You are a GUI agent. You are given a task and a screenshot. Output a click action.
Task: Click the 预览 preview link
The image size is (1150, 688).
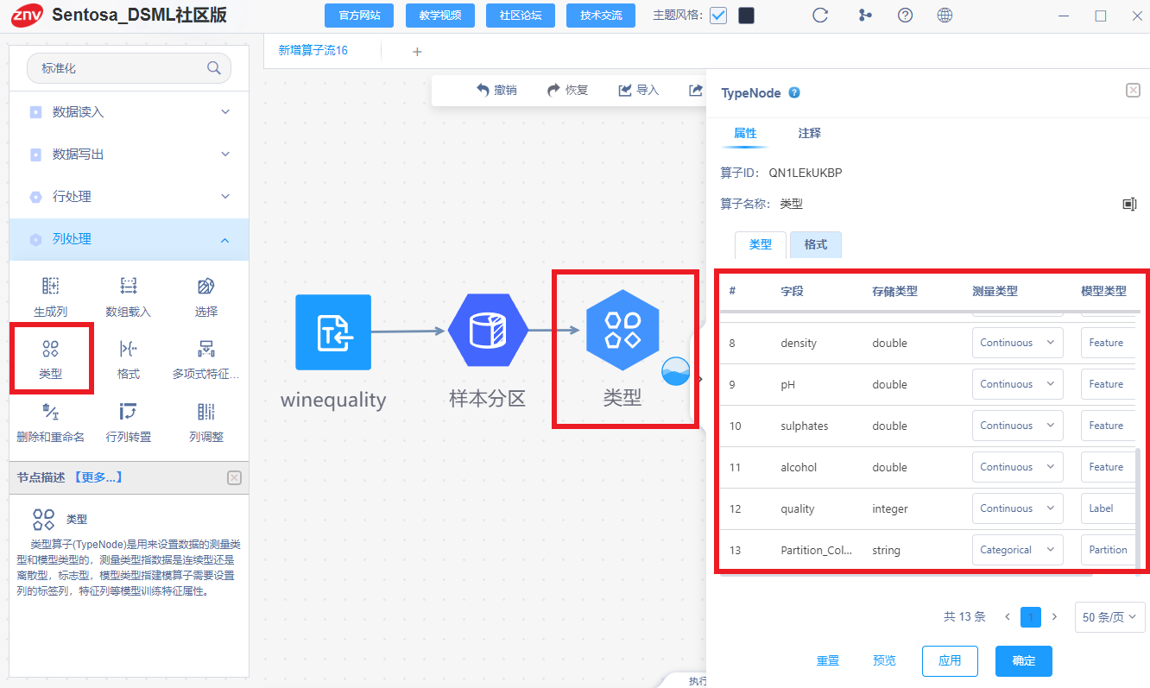click(x=884, y=660)
